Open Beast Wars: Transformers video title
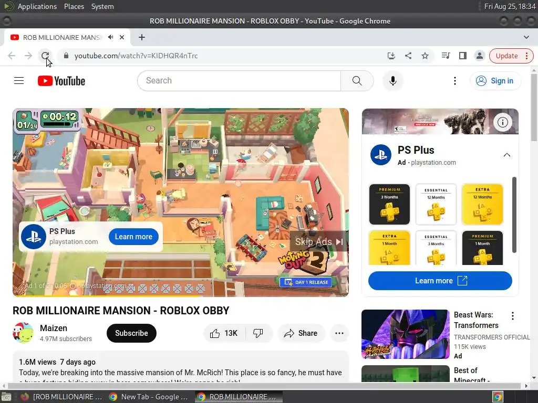Image resolution: width=538 pixels, height=403 pixels. tap(476, 320)
